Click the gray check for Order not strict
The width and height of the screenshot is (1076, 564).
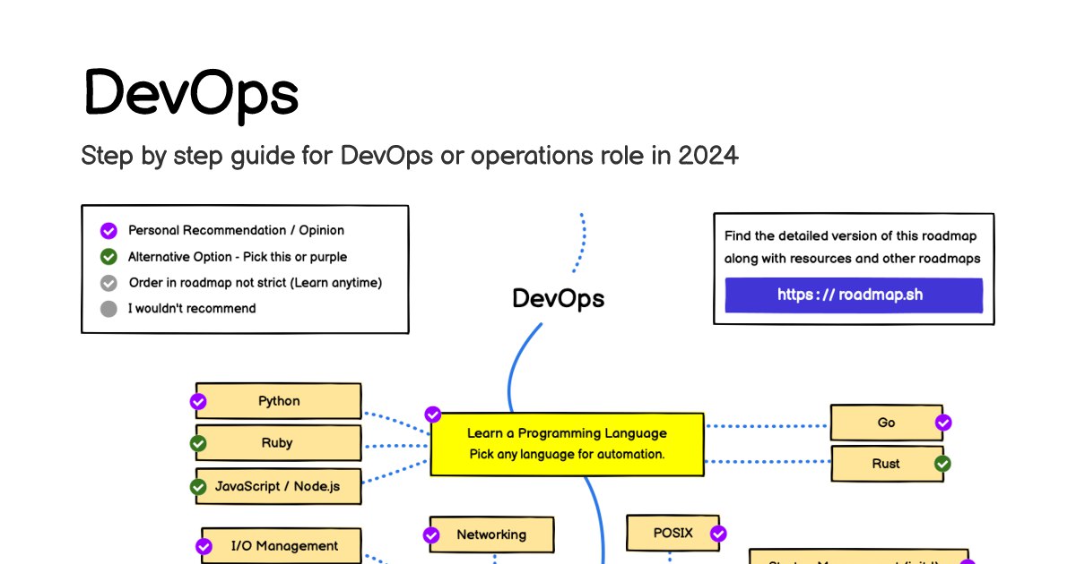[108, 283]
